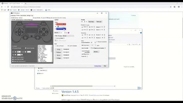Toggle the Slide checkbox
The width and height of the screenshot is (183, 103).
point(16,52)
